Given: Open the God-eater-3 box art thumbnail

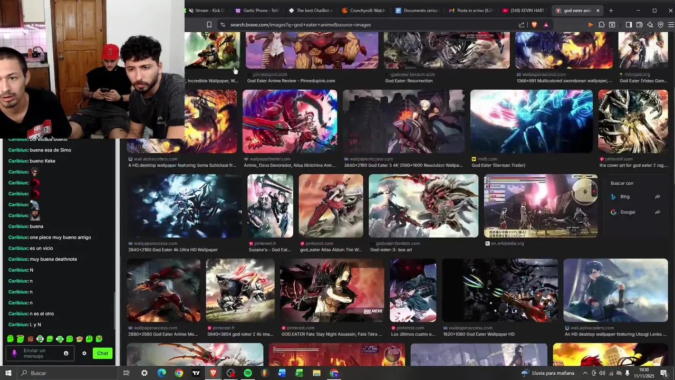Looking at the screenshot, I should 423,206.
